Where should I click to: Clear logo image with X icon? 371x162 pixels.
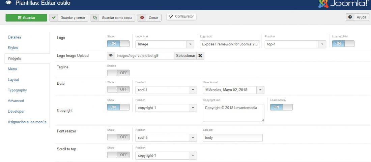click(x=200, y=56)
